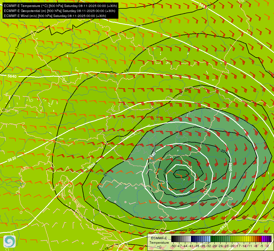The image size is (274, 251).
Task: Click the vertical 5600 label east of the low
Action: pyautogui.click(x=230, y=167)
